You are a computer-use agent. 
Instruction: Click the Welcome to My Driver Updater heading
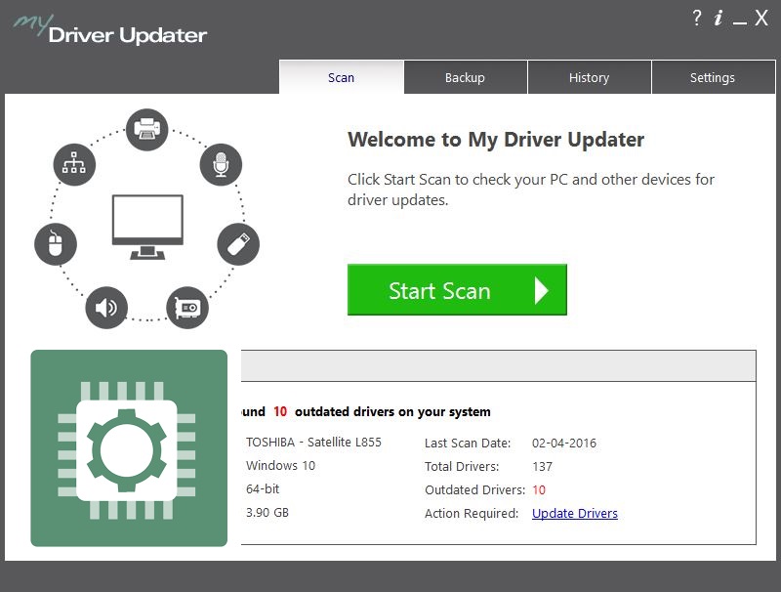click(496, 140)
